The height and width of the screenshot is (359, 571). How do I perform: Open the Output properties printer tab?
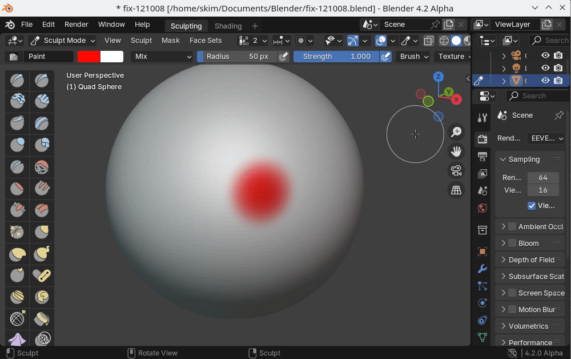coord(482,157)
